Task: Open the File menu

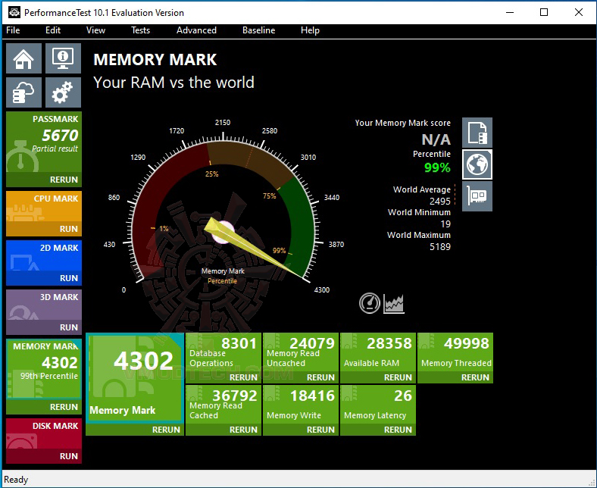Action: pos(13,30)
